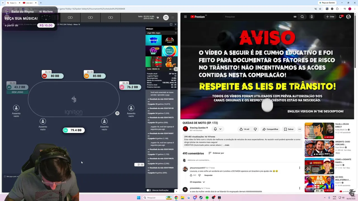Dislike the kauamarques8257 comment
This screenshot has height=201, width=358.
point(199,175)
